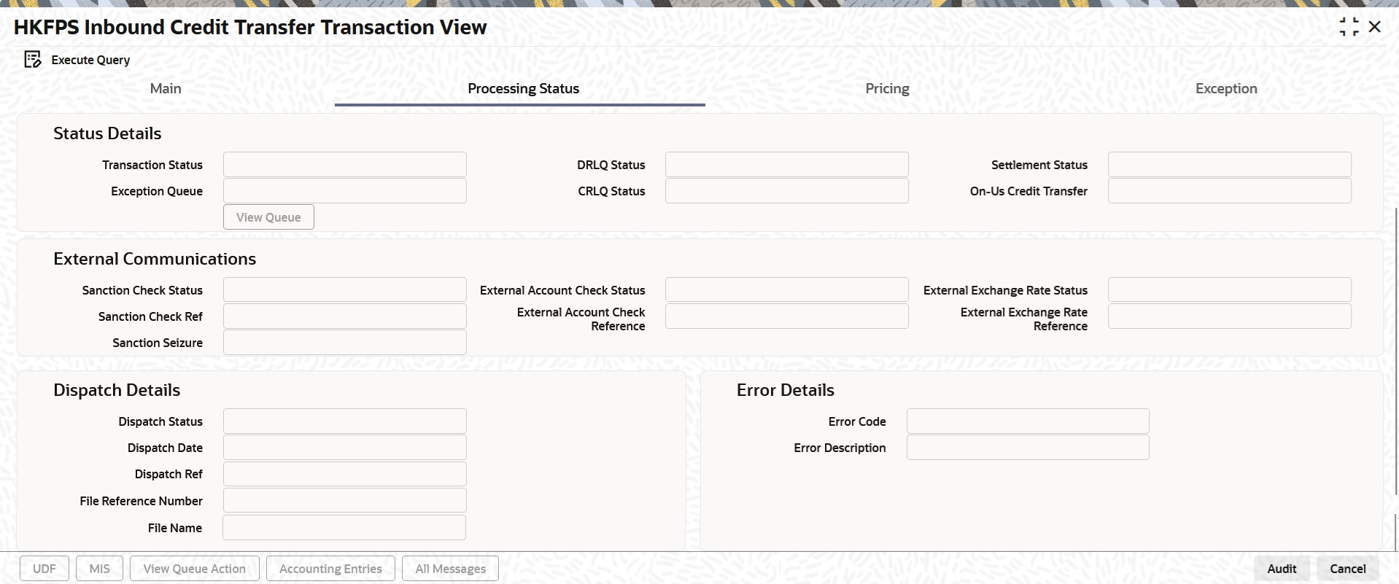1399x584 pixels.
Task: Minimize the transaction view window
Action: [x=1349, y=27]
